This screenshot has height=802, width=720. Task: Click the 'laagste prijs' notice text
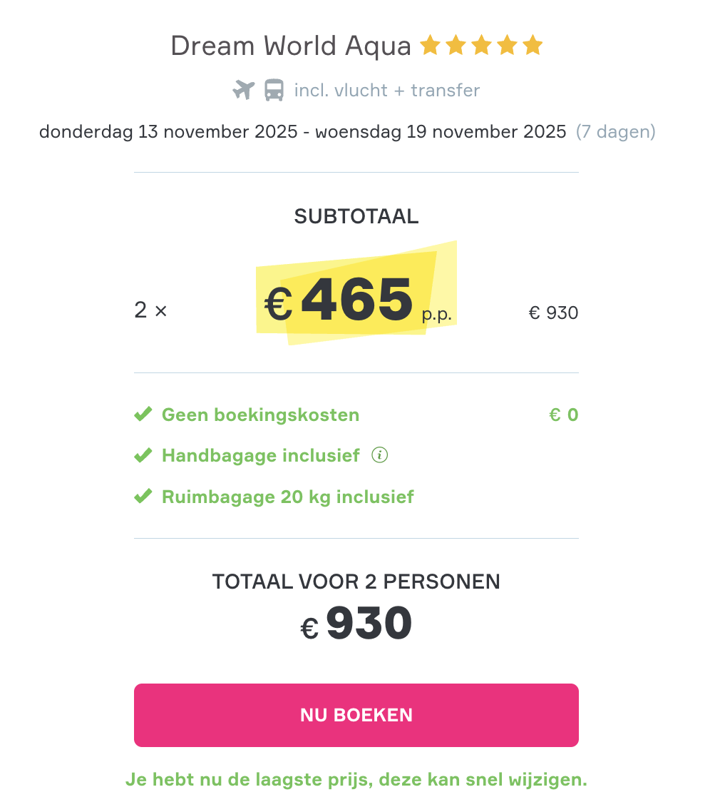(x=356, y=780)
